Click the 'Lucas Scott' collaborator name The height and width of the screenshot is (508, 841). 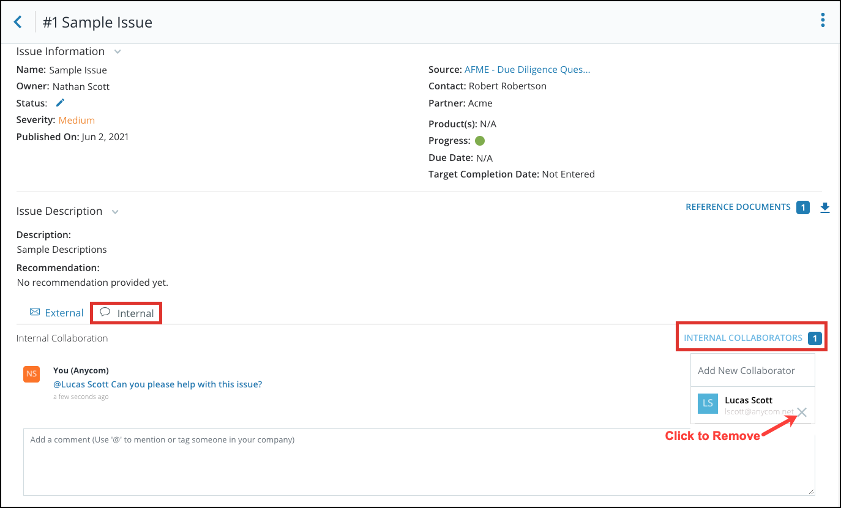(x=749, y=400)
